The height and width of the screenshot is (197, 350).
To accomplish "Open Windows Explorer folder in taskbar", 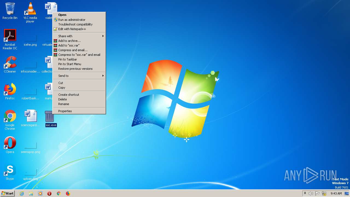I will (x=31, y=193).
